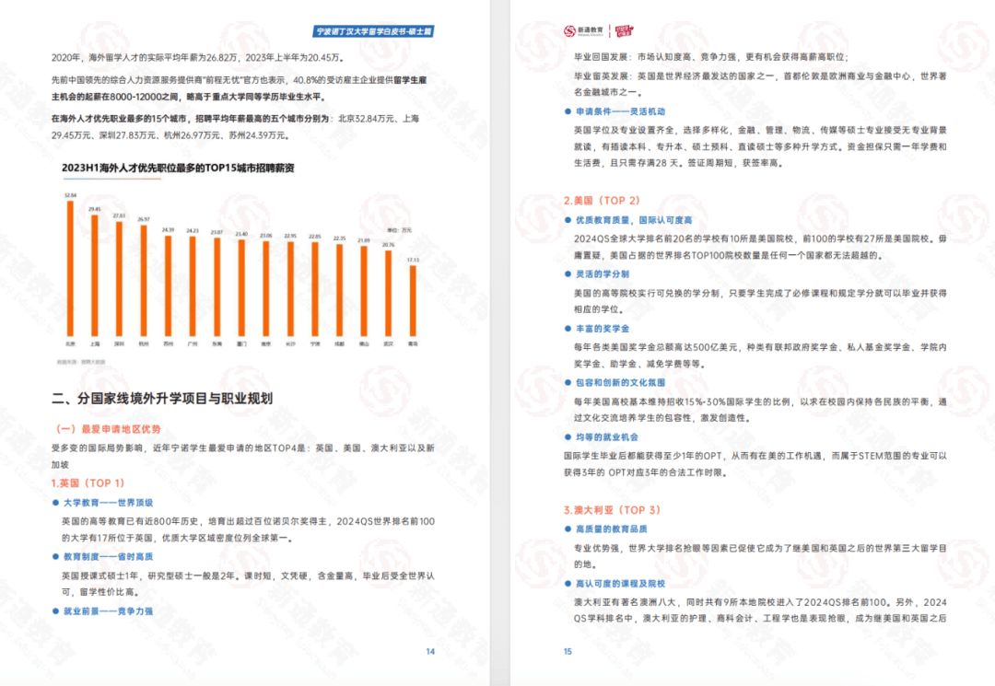Click bullet heading 高认可度的课程及院校
The width and height of the screenshot is (995, 686).
tap(620, 583)
